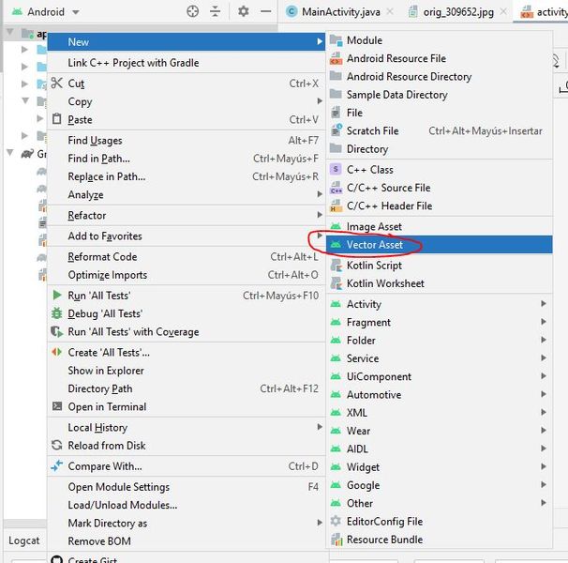The width and height of the screenshot is (568, 563).
Task: Open the XML submenu
Action: (x=440, y=413)
